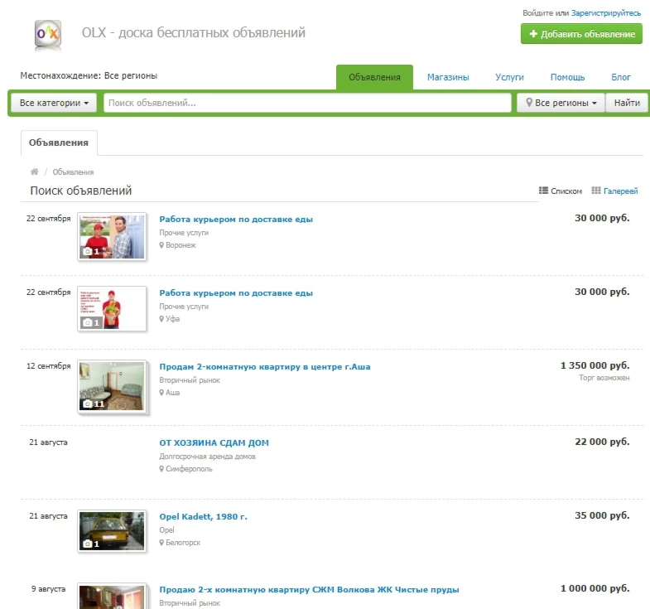Go to the 'Услуги' tab
The width and height of the screenshot is (650, 609).
click(509, 77)
